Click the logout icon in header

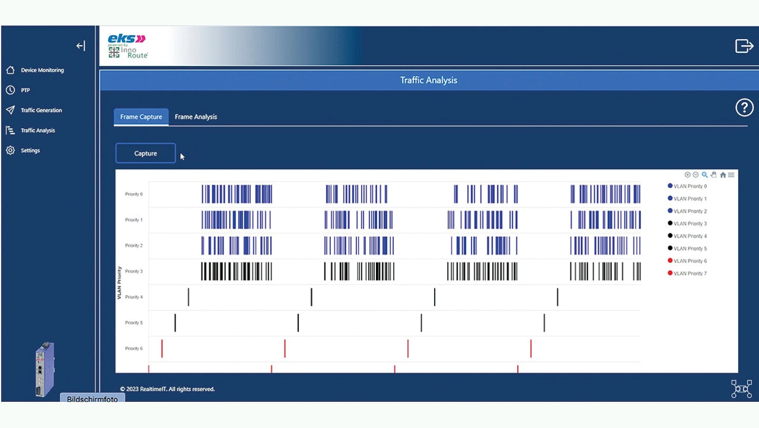click(744, 46)
